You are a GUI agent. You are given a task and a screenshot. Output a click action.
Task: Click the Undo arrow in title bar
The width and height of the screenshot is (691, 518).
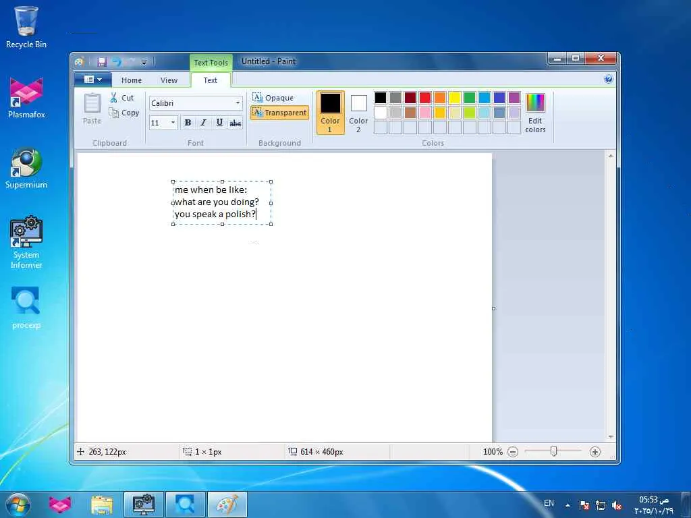click(117, 62)
